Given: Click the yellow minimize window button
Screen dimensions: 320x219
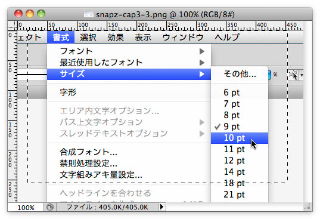Looking at the screenshot, I should [x=30, y=14].
